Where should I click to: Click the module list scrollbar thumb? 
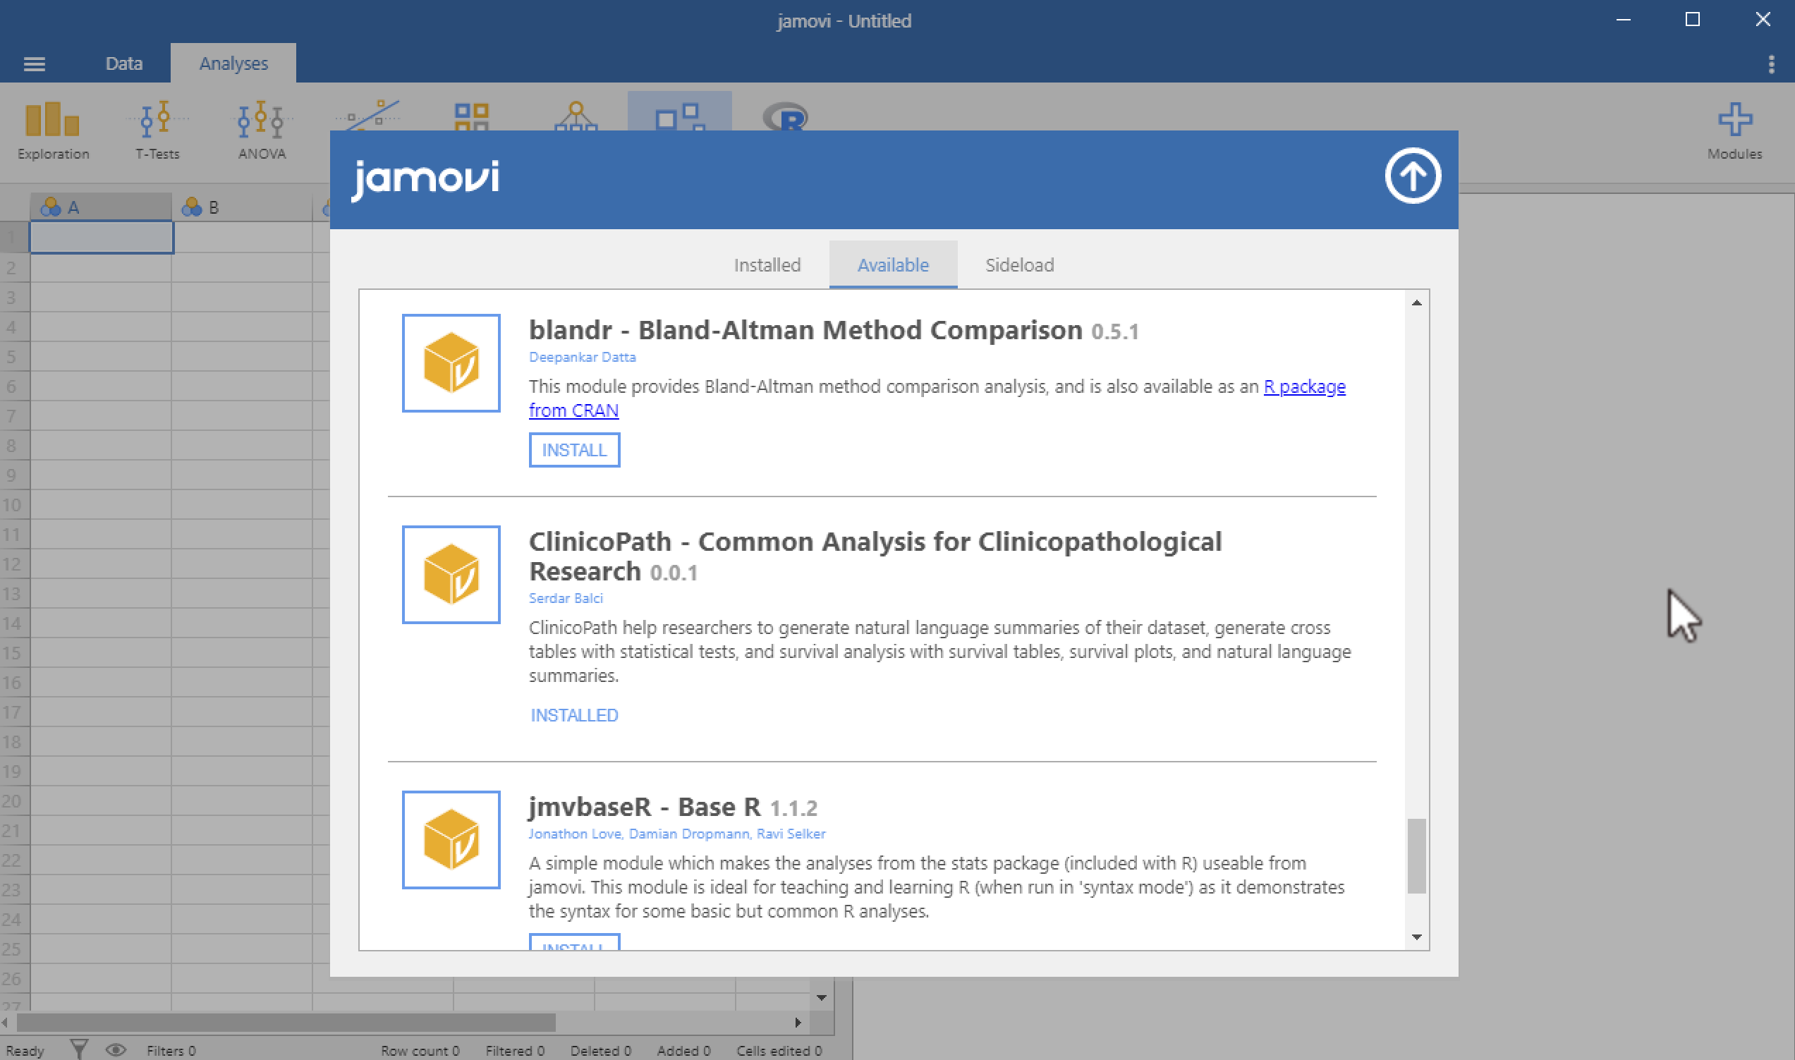click(x=1416, y=855)
